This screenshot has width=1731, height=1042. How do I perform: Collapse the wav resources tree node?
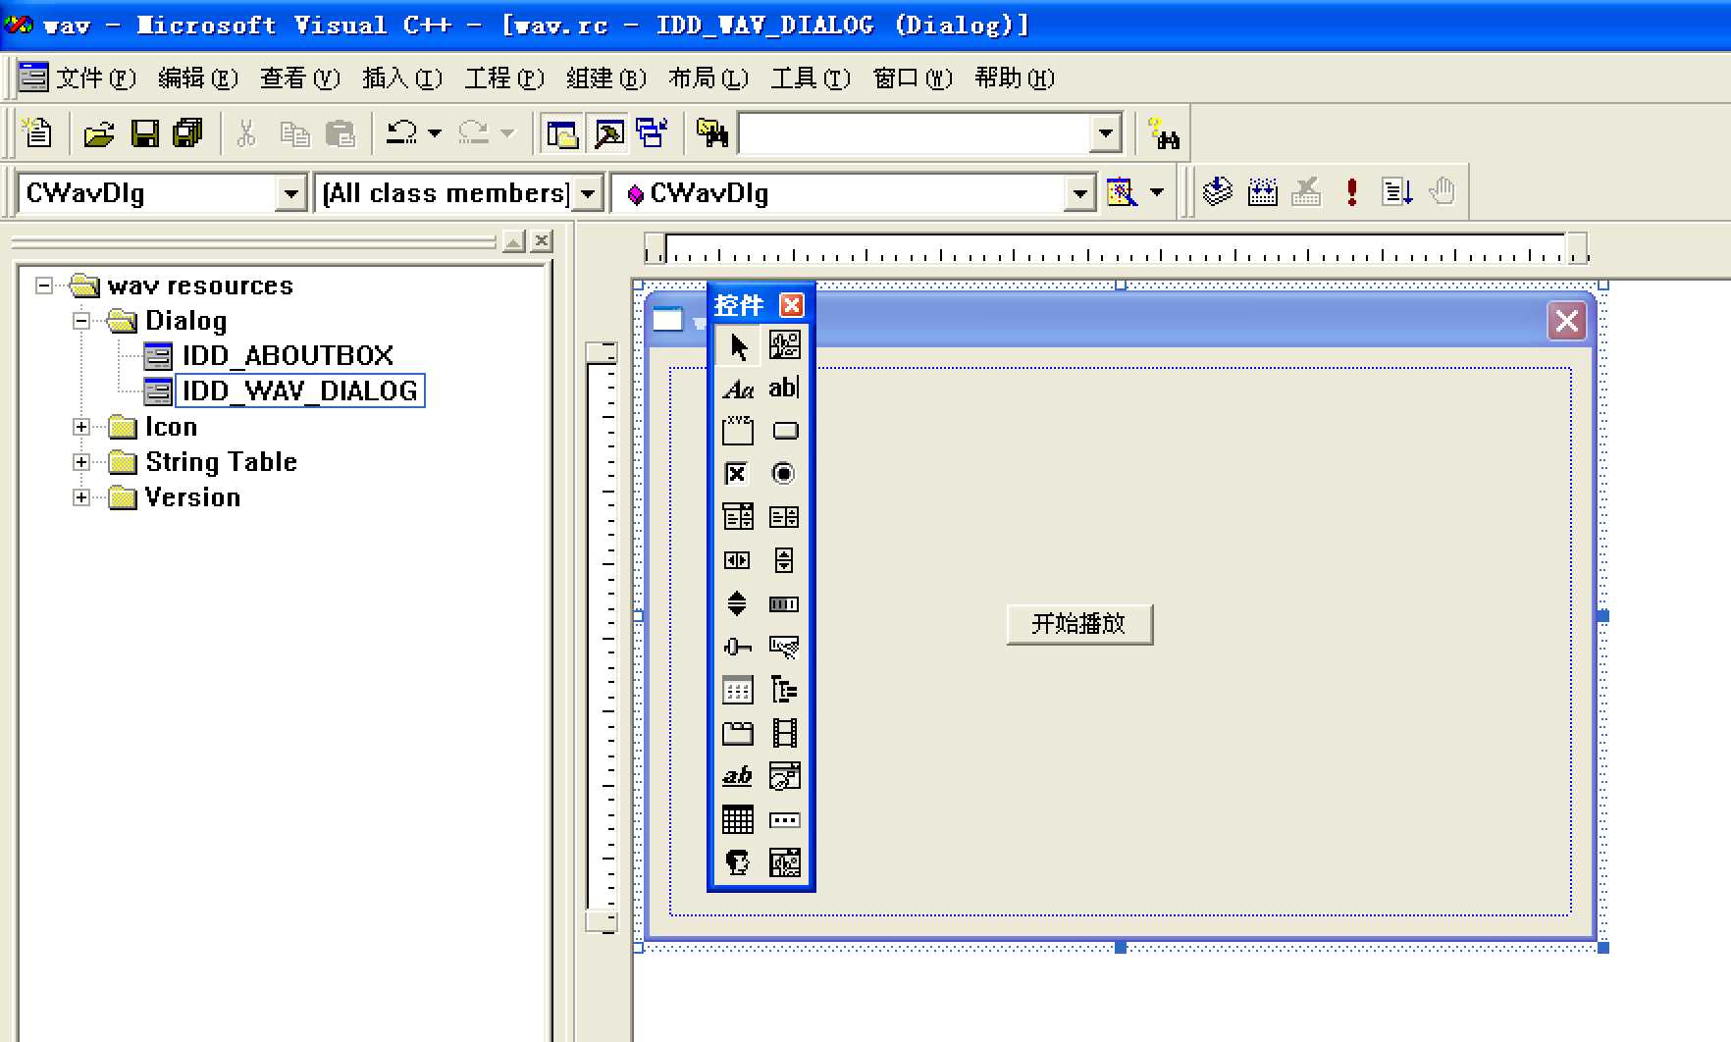(44, 286)
